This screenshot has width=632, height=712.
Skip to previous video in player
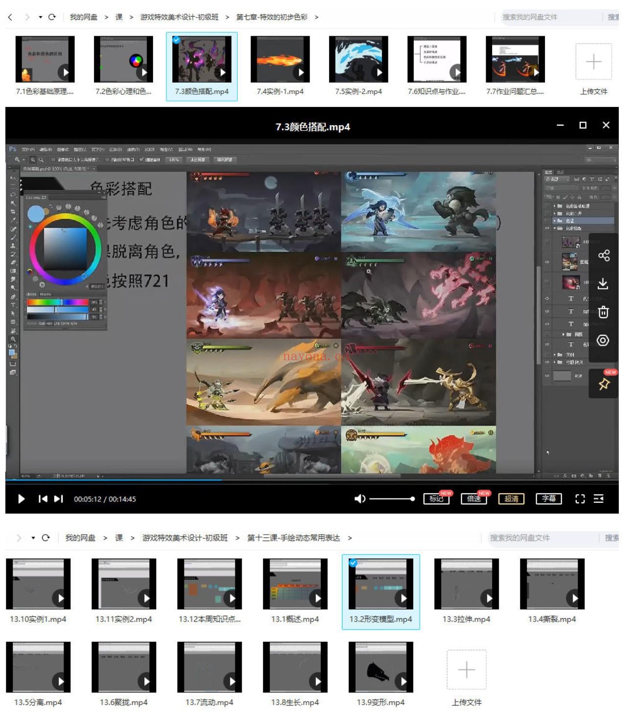coord(43,499)
